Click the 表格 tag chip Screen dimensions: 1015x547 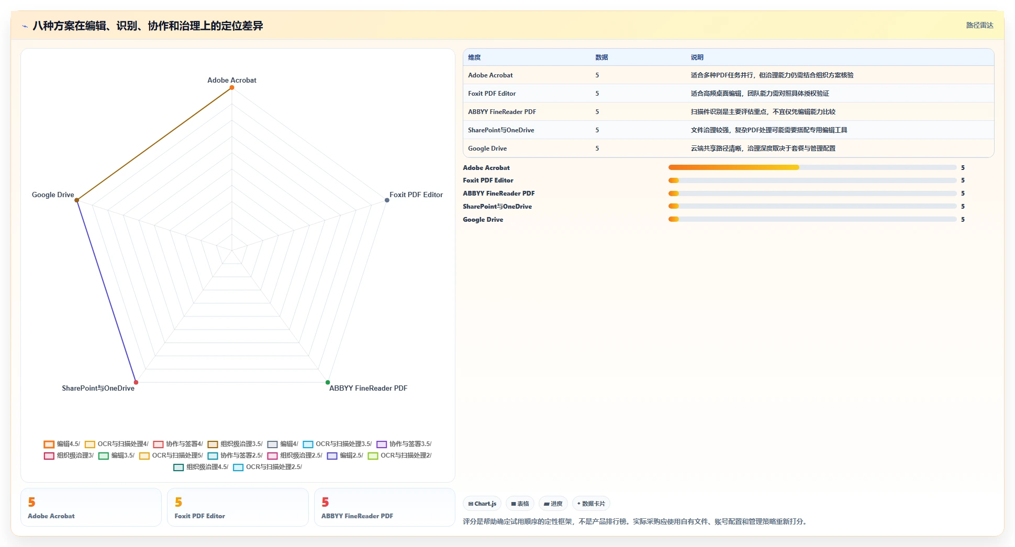point(520,504)
